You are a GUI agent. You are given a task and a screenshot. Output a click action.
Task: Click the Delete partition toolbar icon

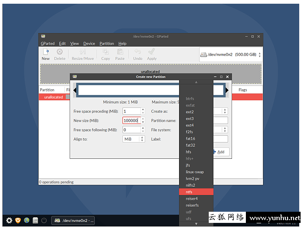[x=59, y=54]
